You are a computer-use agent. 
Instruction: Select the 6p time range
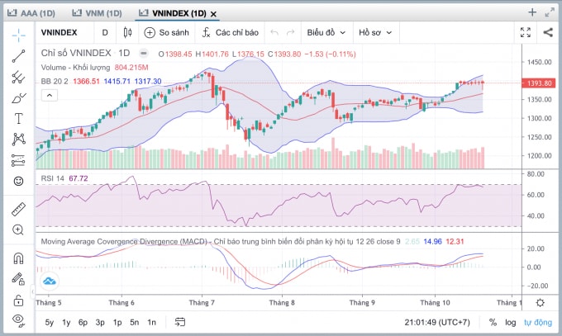point(83,323)
